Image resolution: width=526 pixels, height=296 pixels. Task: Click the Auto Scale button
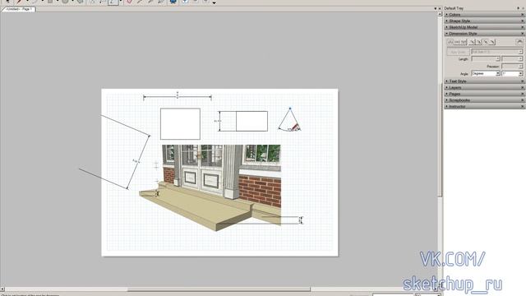tap(459, 52)
